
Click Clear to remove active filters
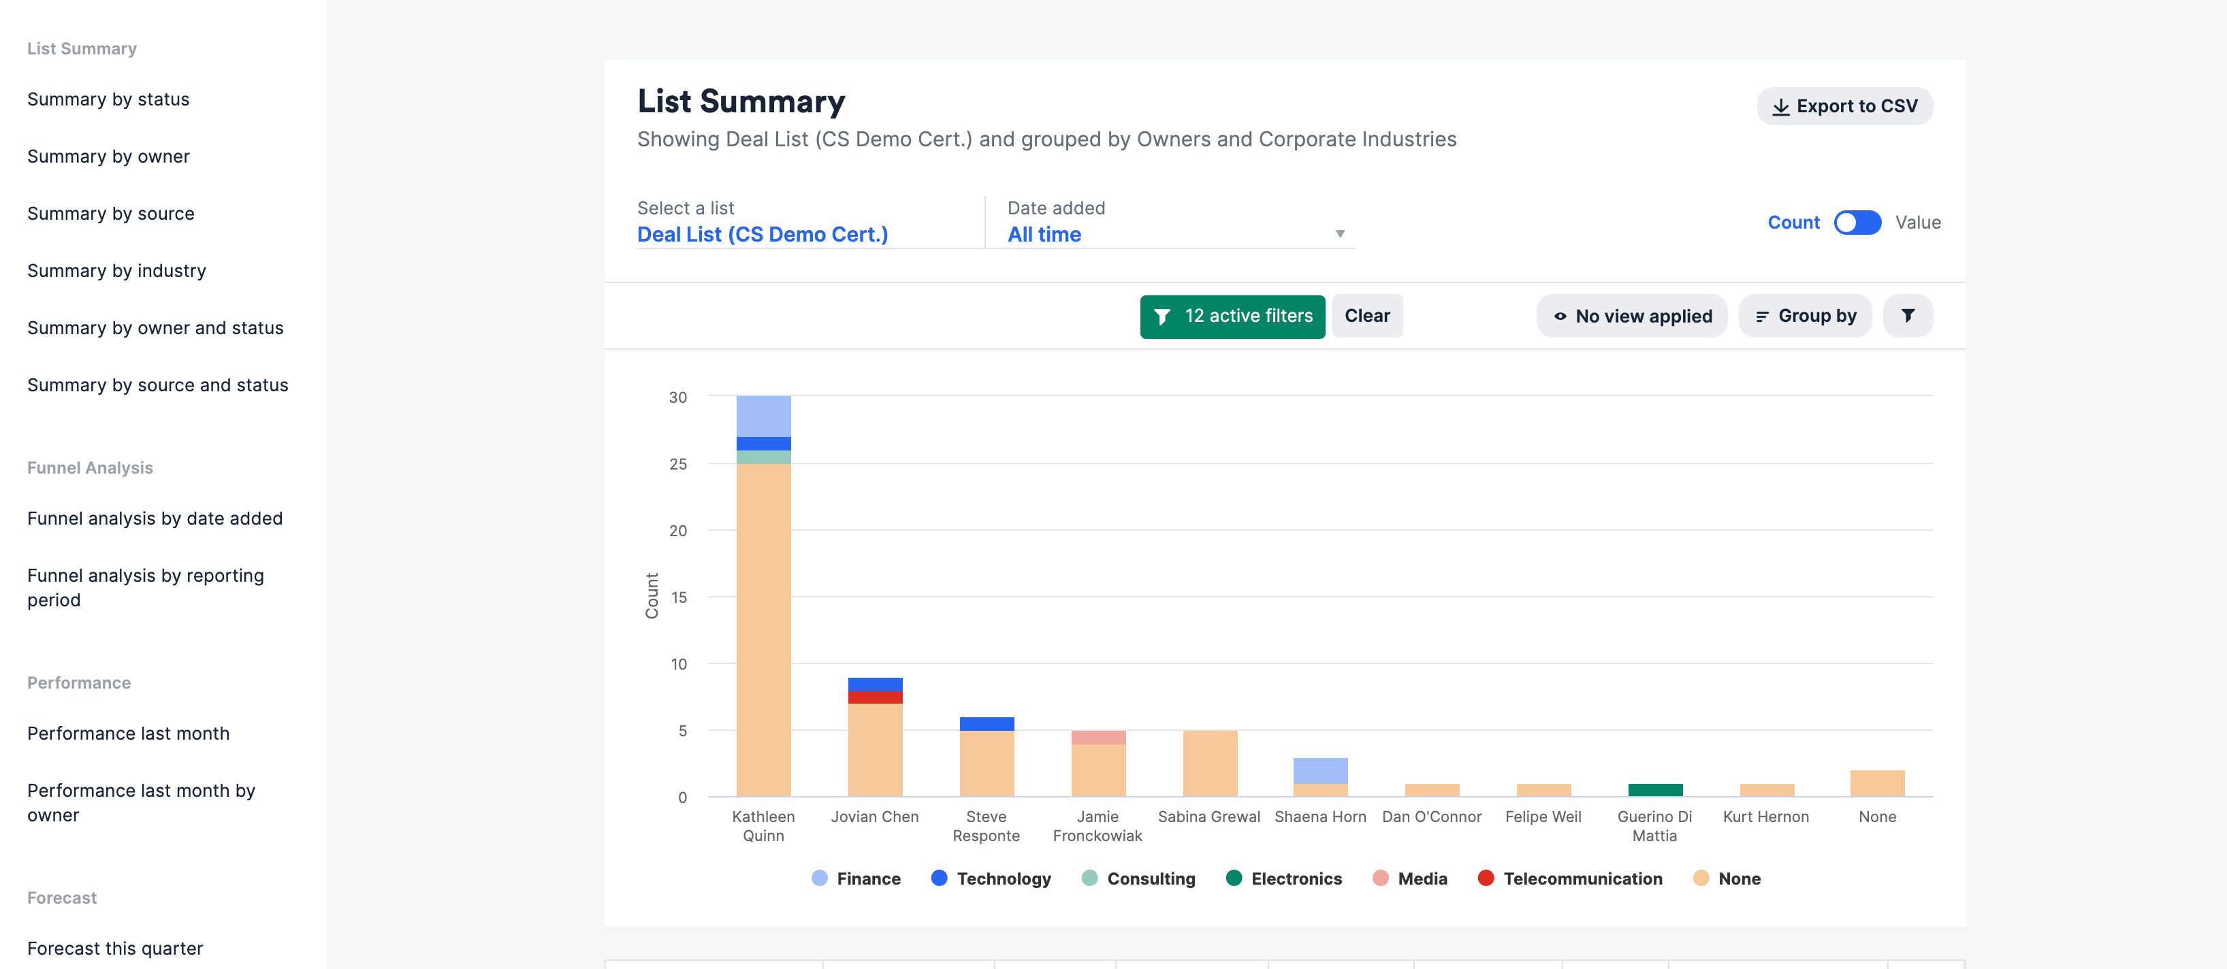click(x=1367, y=316)
